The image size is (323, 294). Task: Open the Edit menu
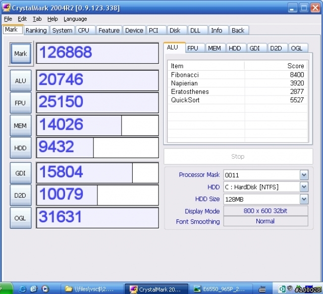click(22, 19)
